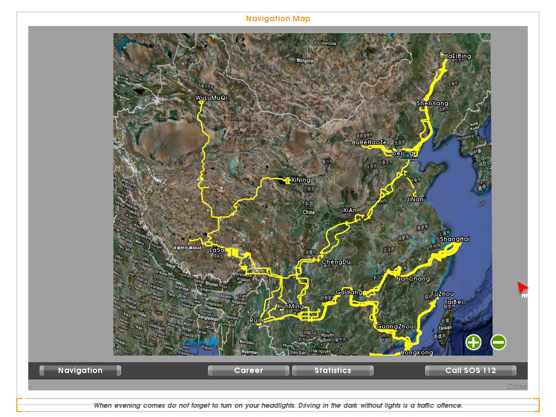Select WuLuMuQi city label

(211, 98)
